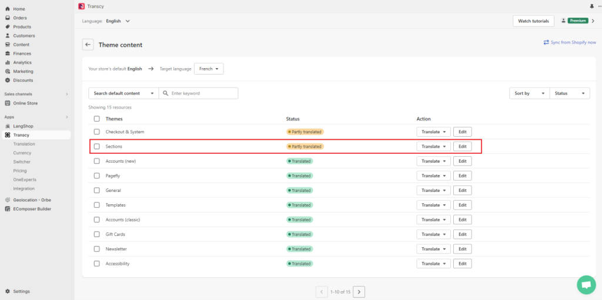Open the Currency submenu item
The image size is (602, 300).
coord(22,153)
